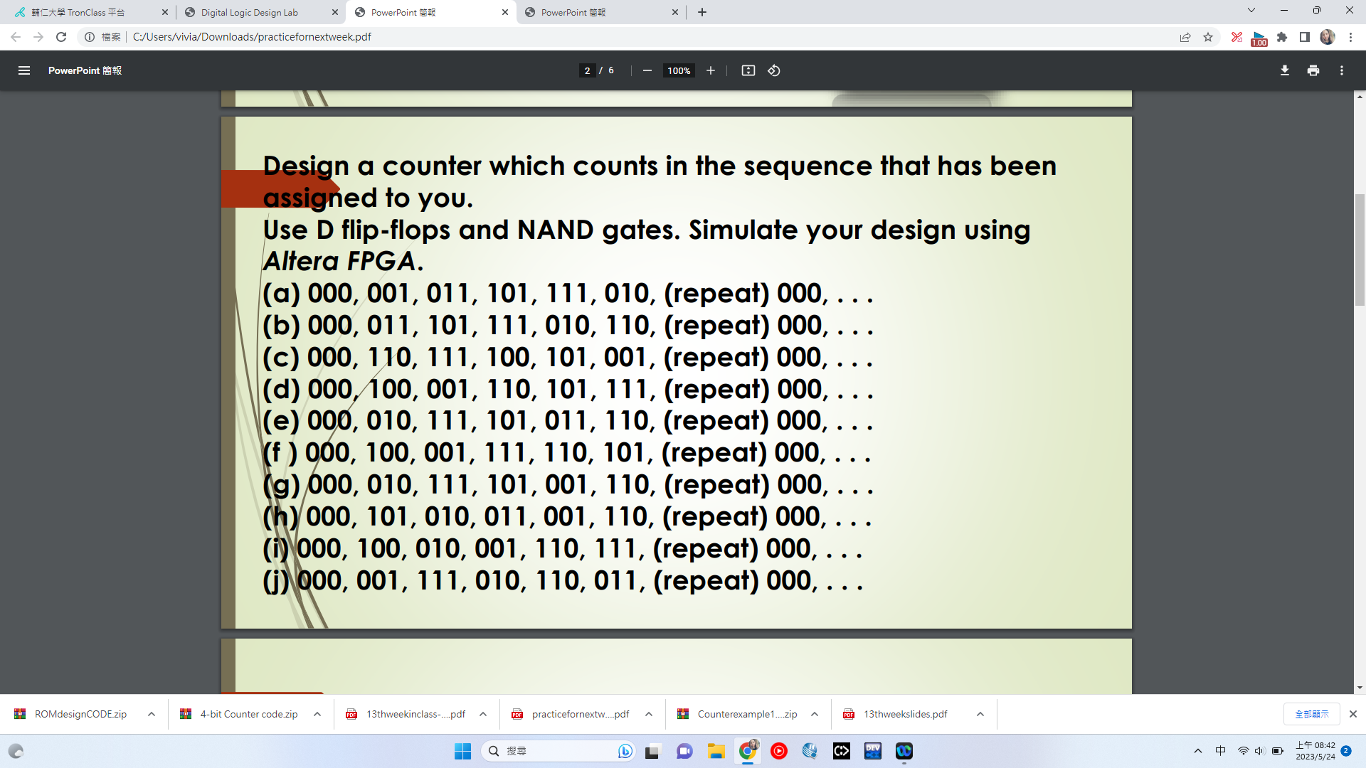Open the PDF viewer's more options menu

tap(1342, 70)
